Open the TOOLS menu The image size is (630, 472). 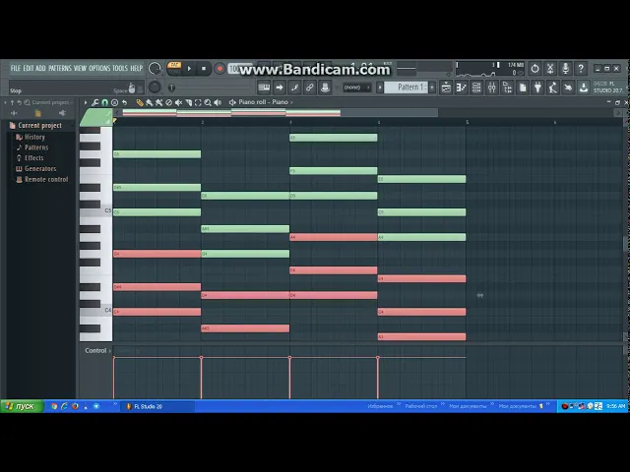pyautogui.click(x=120, y=68)
